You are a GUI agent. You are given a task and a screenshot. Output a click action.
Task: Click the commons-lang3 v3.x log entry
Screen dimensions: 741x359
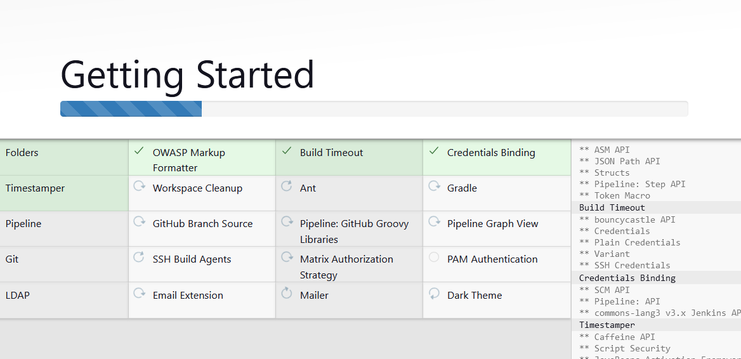[x=660, y=313]
